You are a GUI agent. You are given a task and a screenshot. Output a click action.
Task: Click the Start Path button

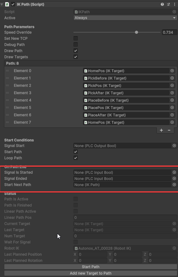90,267
